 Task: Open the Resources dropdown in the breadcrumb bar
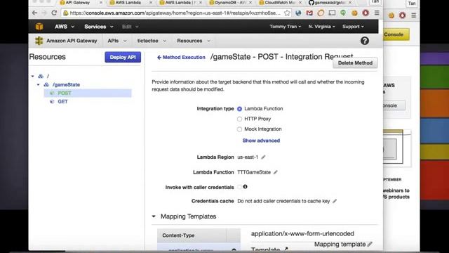click(194, 41)
